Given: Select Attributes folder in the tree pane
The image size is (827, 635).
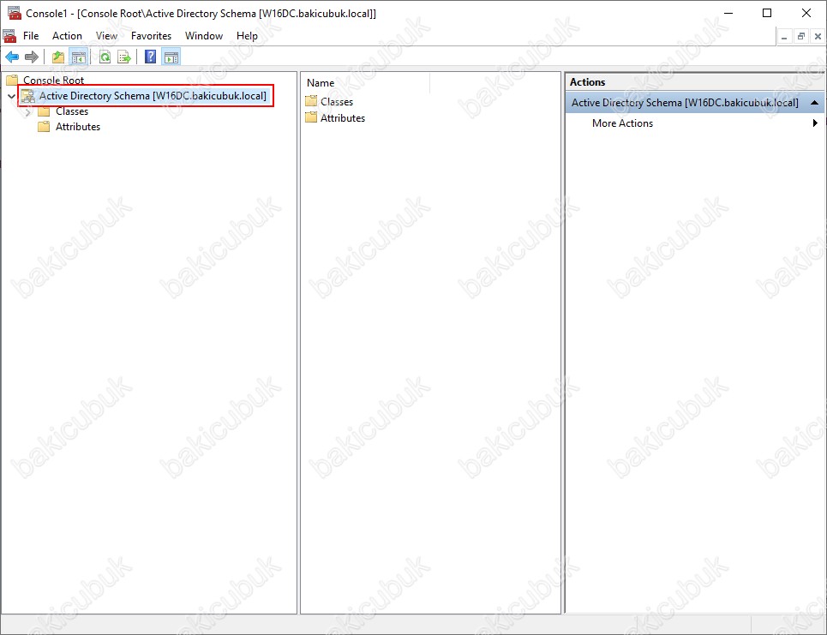Looking at the screenshot, I should 77,127.
